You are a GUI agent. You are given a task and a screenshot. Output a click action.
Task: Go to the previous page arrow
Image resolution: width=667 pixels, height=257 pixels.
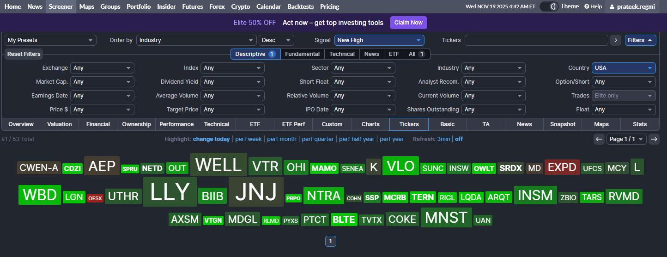click(599, 139)
